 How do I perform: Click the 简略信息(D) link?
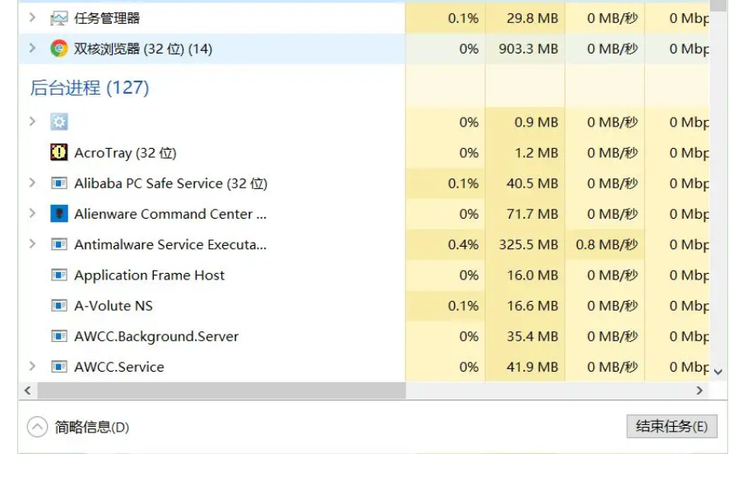(x=92, y=427)
